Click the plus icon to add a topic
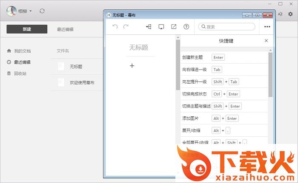298x183 pixels. (x=132, y=66)
